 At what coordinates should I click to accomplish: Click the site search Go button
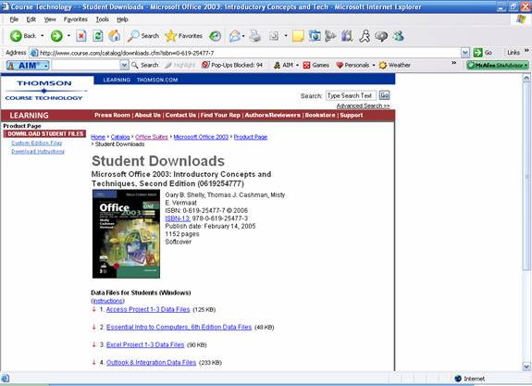384,95
